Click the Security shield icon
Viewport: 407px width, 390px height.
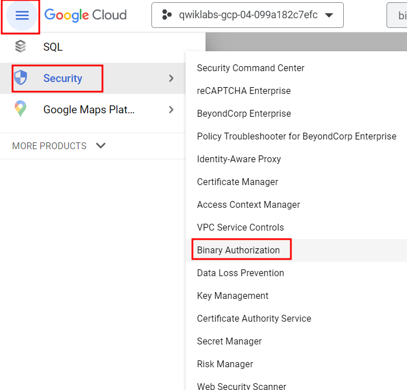pos(20,77)
